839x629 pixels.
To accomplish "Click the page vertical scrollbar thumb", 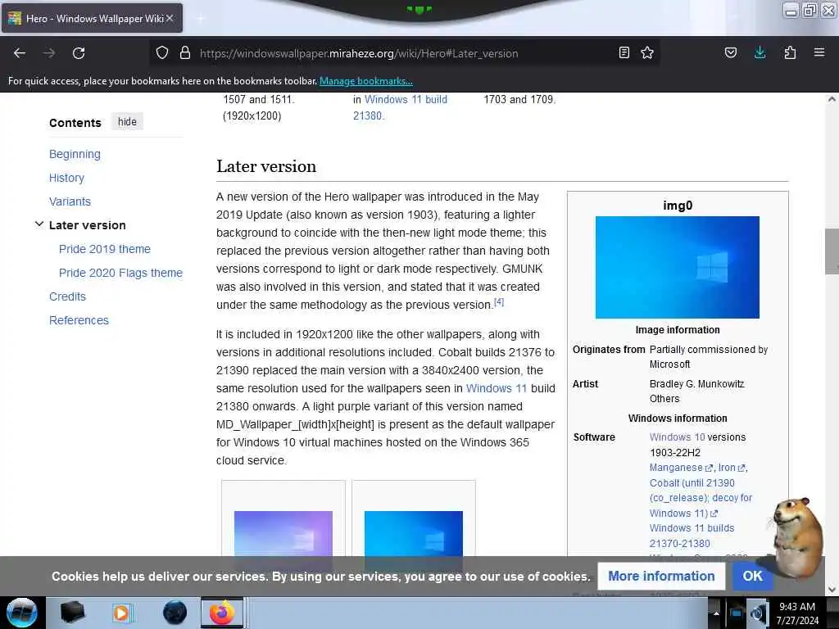I will click(832, 251).
